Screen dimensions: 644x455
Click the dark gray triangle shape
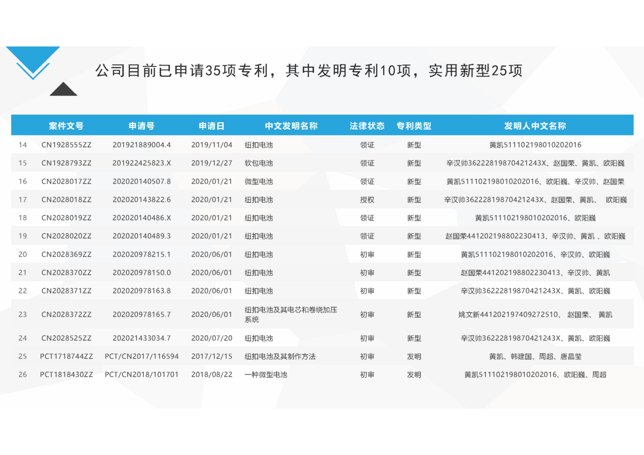coord(63,90)
